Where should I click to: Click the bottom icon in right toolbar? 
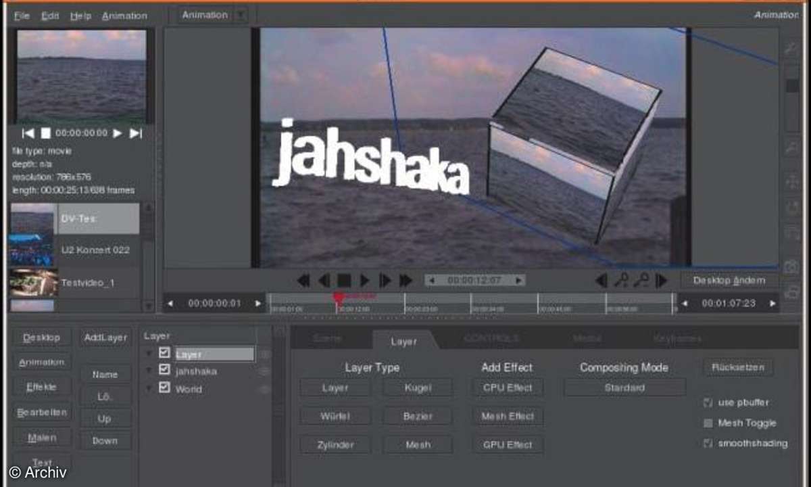(x=791, y=292)
